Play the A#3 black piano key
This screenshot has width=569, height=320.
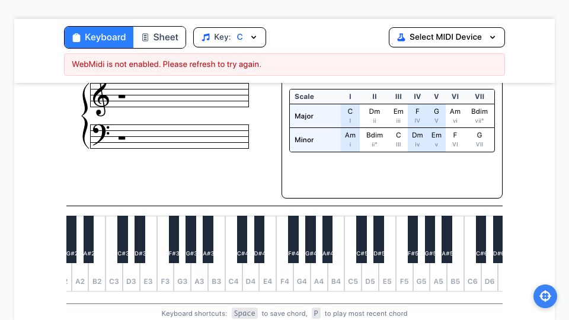tap(208, 239)
